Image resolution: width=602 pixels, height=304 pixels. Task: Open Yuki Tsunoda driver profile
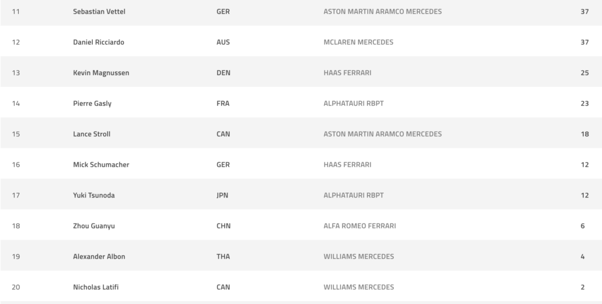click(x=93, y=195)
